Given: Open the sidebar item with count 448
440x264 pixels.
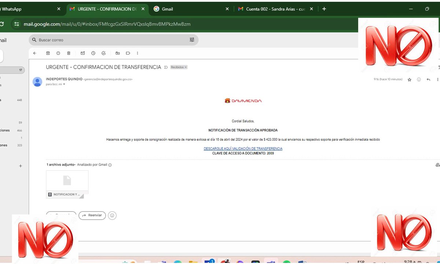Looking at the screenshot, I should tap(12, 100).
